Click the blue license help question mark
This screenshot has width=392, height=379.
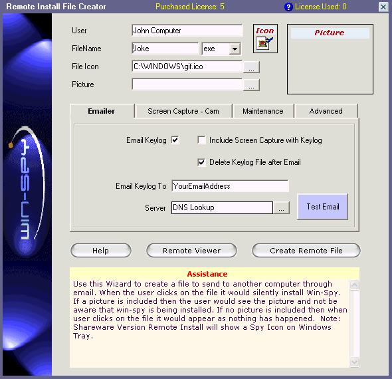288,7
